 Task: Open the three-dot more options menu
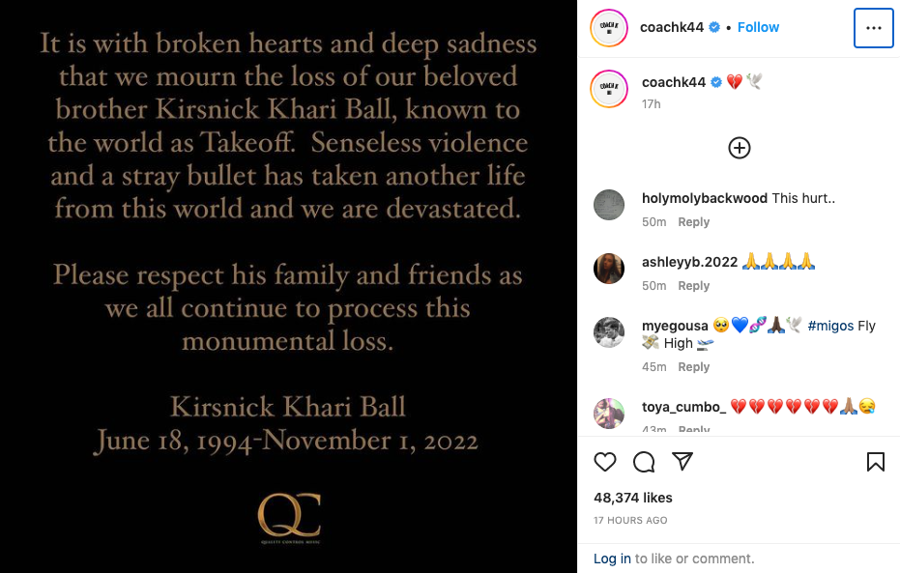pyautogui.click(x=874, y=28)
